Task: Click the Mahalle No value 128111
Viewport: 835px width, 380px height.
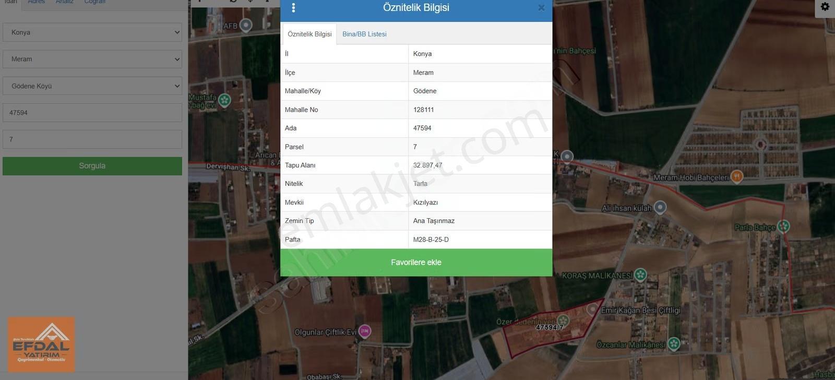Action: tap(423, 110)
